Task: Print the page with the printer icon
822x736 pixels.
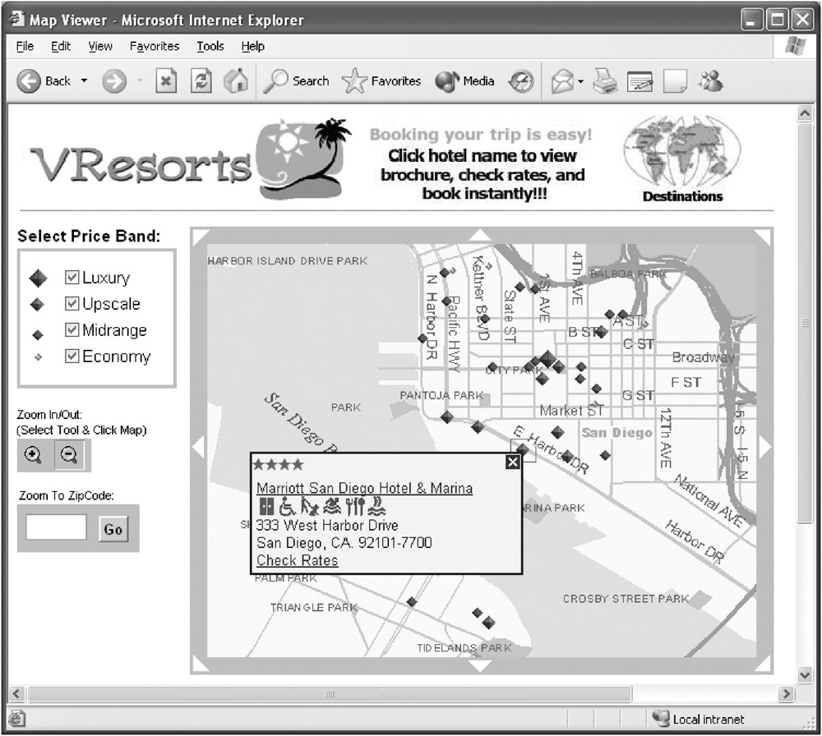Action: coord(606,81)
